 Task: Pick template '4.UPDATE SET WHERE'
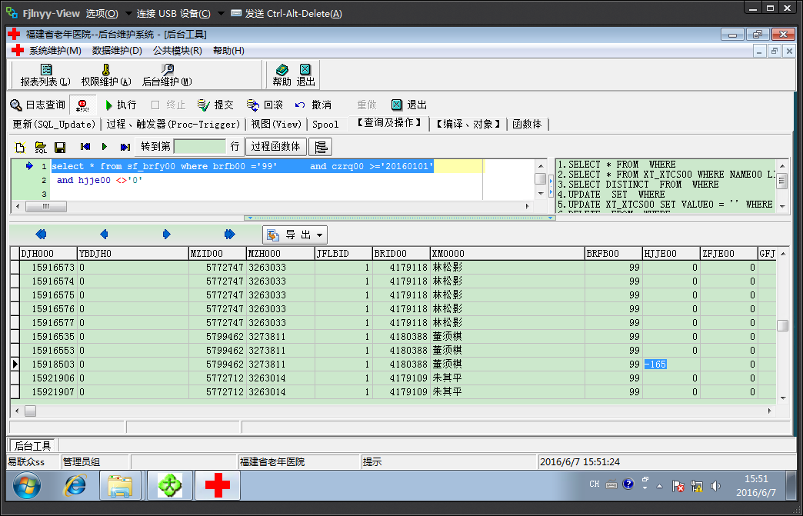tap(611, 195)
